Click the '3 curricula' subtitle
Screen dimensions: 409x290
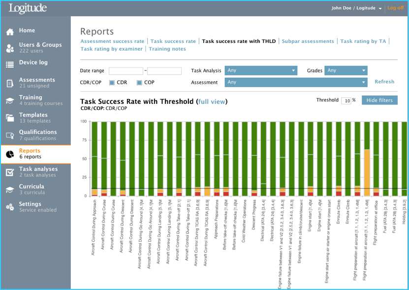click(x=32, y=193)
